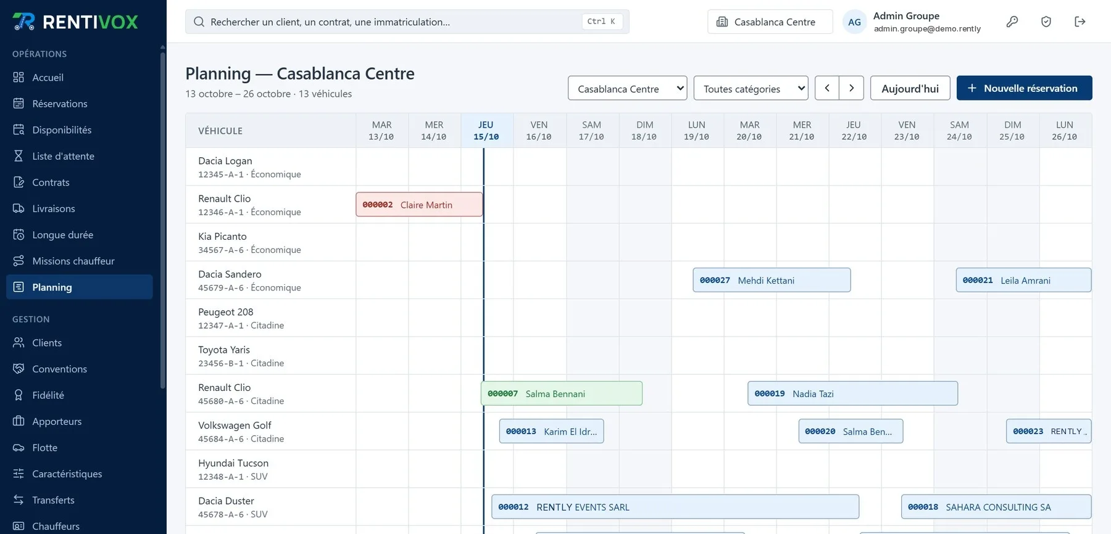Click the Livraisons truck icon

click(19, 208)
